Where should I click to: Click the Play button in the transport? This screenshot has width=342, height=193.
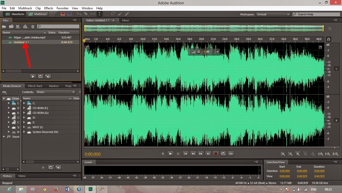click(x=170, y=154)
